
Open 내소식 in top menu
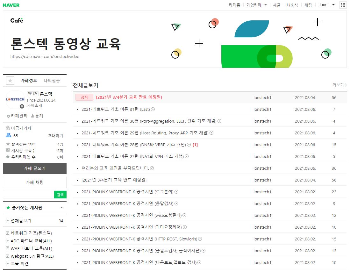pyautogui.click(x=292, y=5)
